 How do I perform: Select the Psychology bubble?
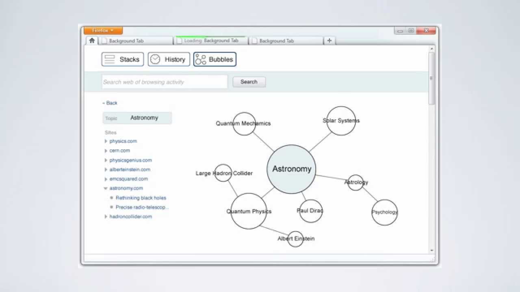[x=385, y=213]
